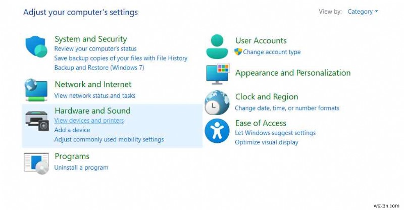Open the View by Category dropdown

[363, 12]
